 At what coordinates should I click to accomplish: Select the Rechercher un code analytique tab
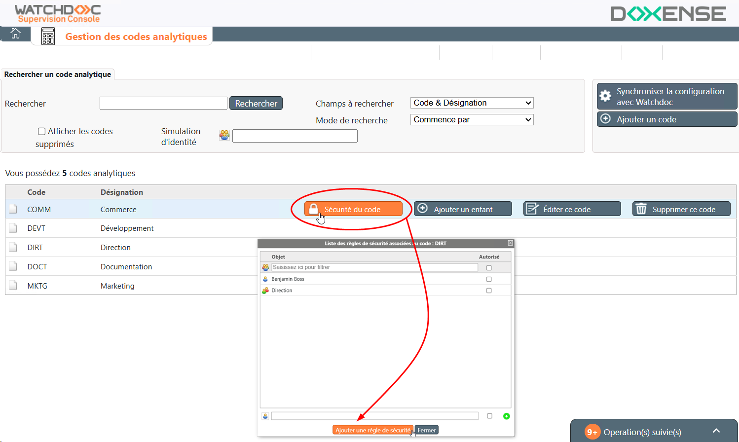58,74
